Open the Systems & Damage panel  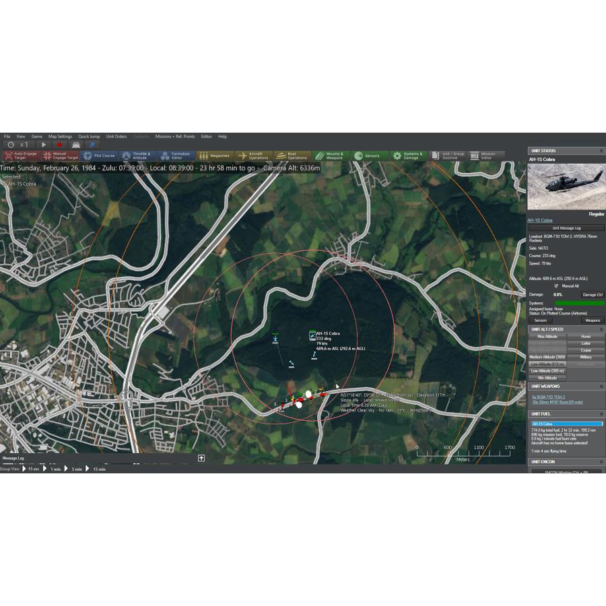[409, 155]
